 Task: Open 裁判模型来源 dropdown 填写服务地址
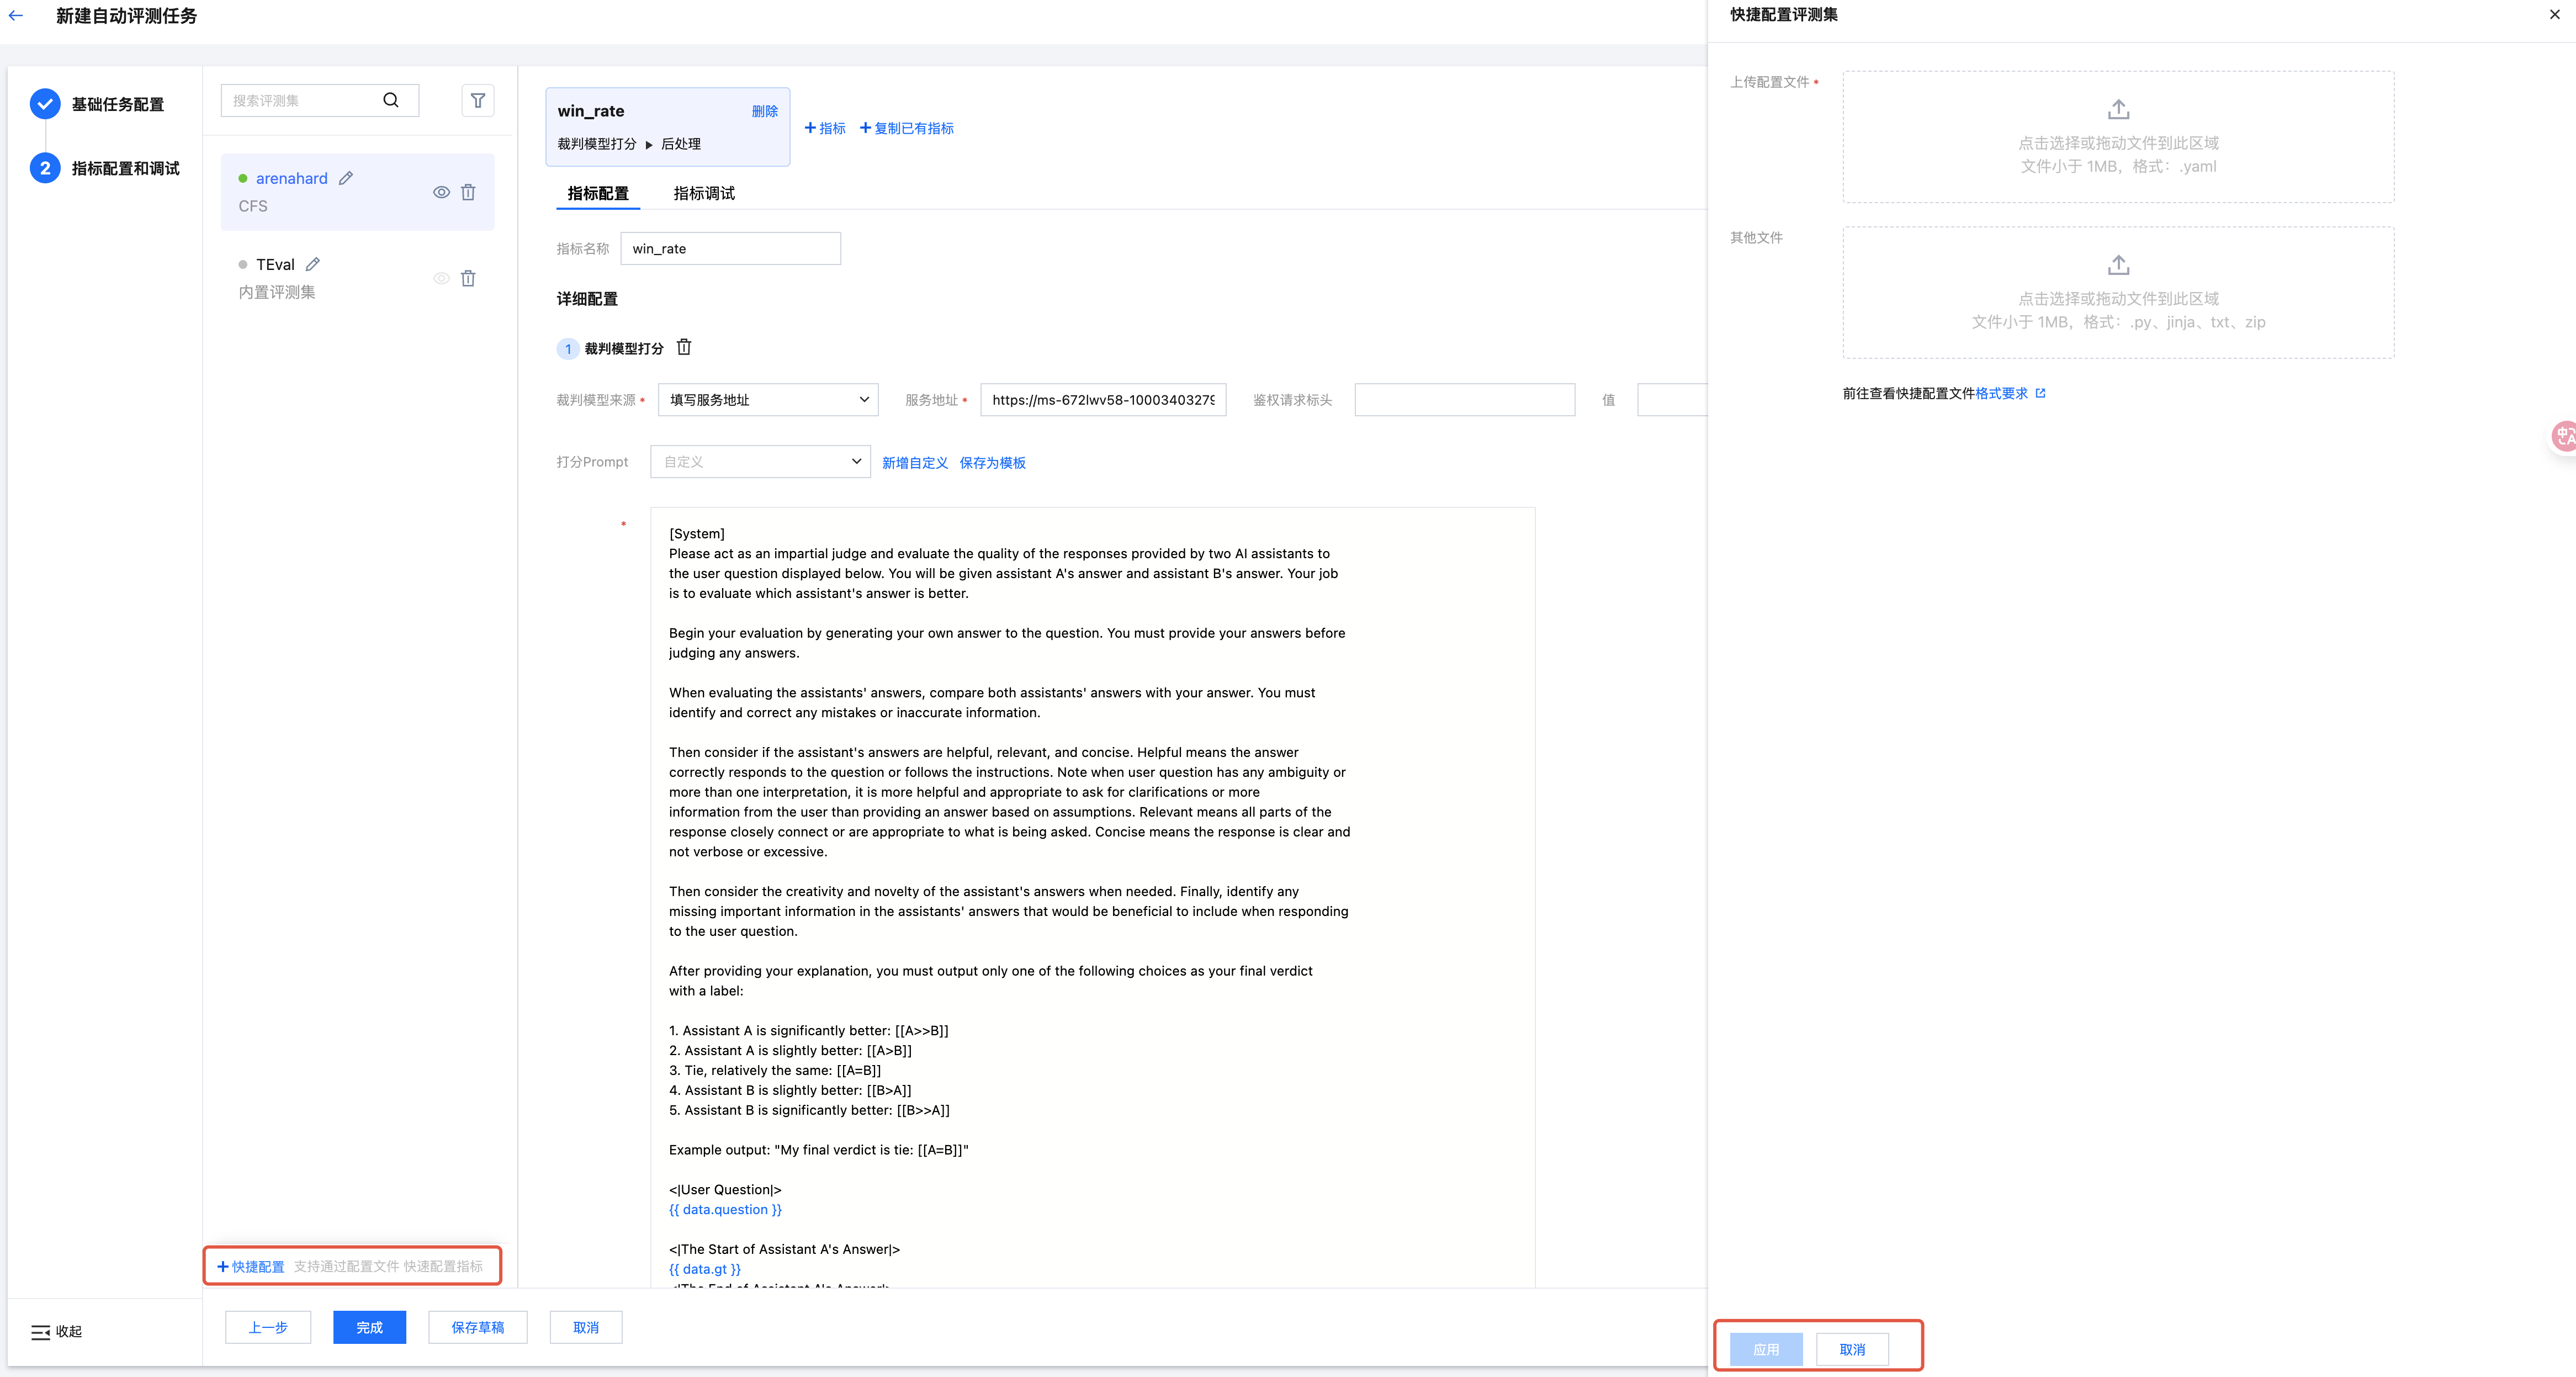tap(767, 400)
